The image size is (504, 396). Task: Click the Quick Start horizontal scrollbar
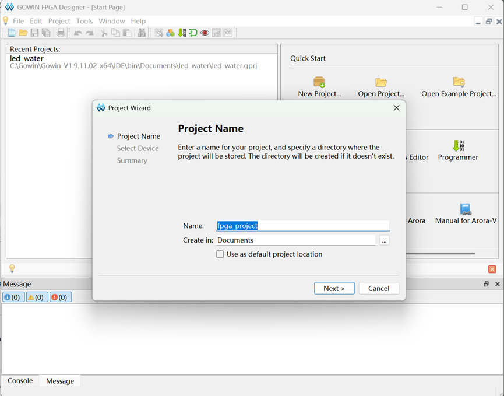[440, 254]
